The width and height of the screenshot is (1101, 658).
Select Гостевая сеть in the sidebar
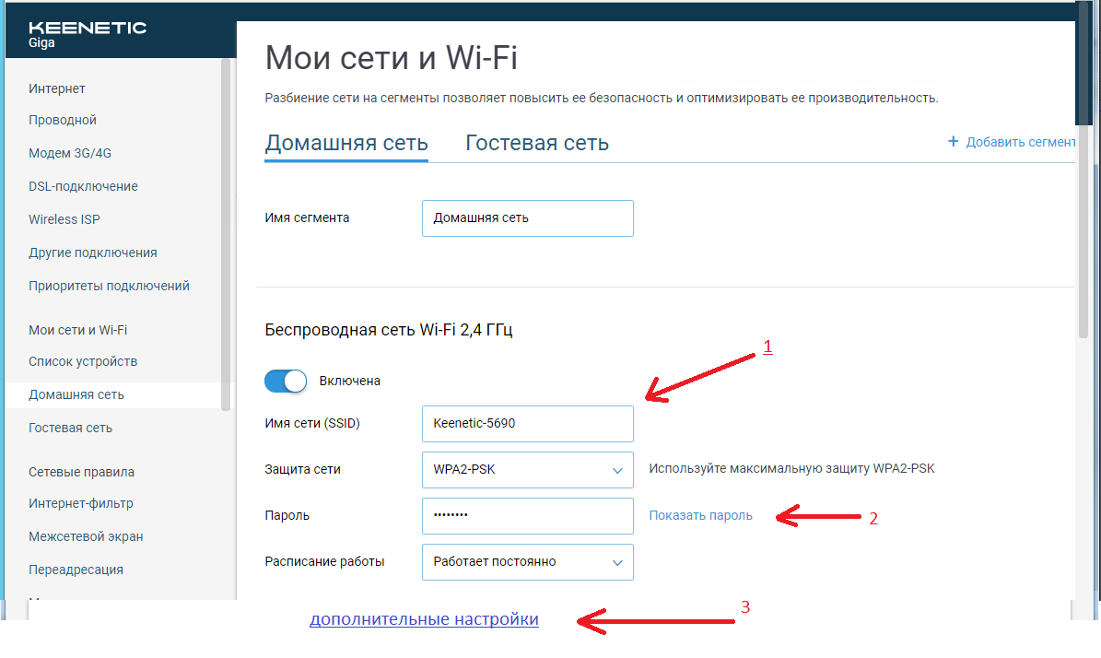pos(70,428)
